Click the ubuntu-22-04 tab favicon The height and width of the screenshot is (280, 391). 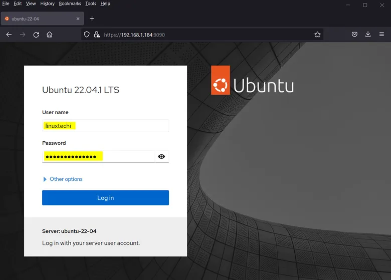click(7, 19)
